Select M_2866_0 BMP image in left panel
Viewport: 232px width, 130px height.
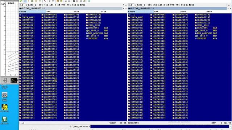click(97, 30)
